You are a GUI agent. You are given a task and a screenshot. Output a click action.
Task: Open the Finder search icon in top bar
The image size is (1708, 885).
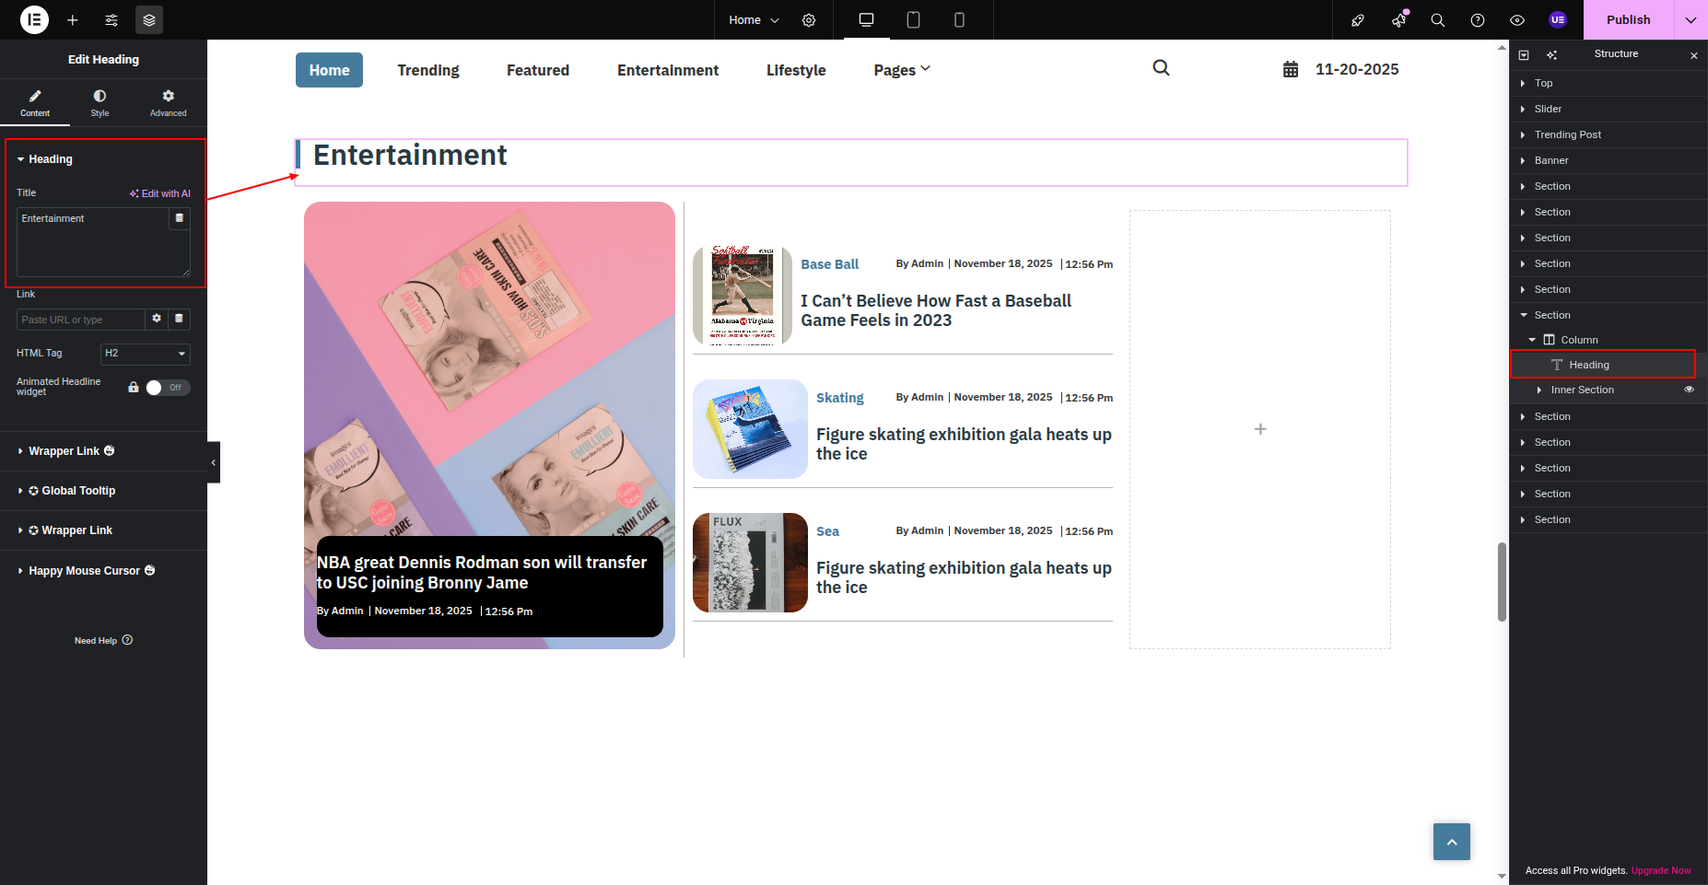pyautogui.click(x=1437, y=19)
